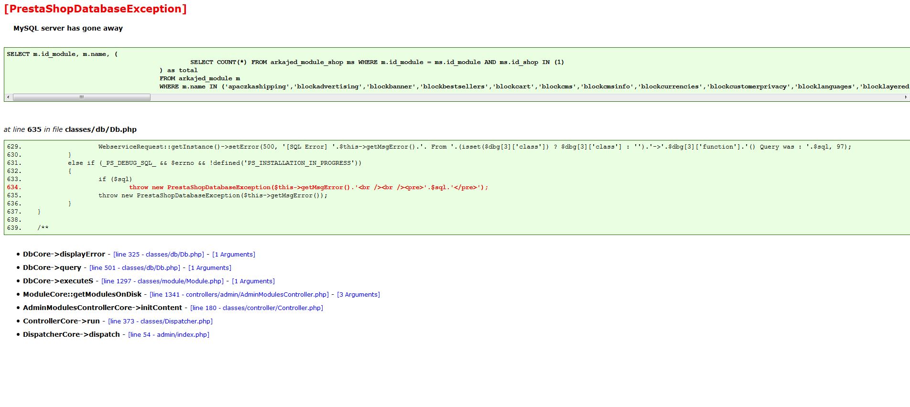Show the '[1 Arguments]' link for DbCore->displayError
Image resolution: width=910 pixels, height=407 pixels.
[234, 255]
